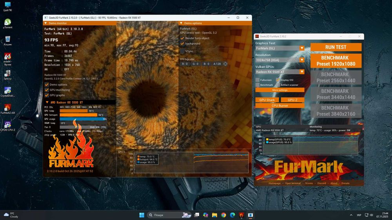Open the µTorrent desktop shortcut

(x=7, y=24)
